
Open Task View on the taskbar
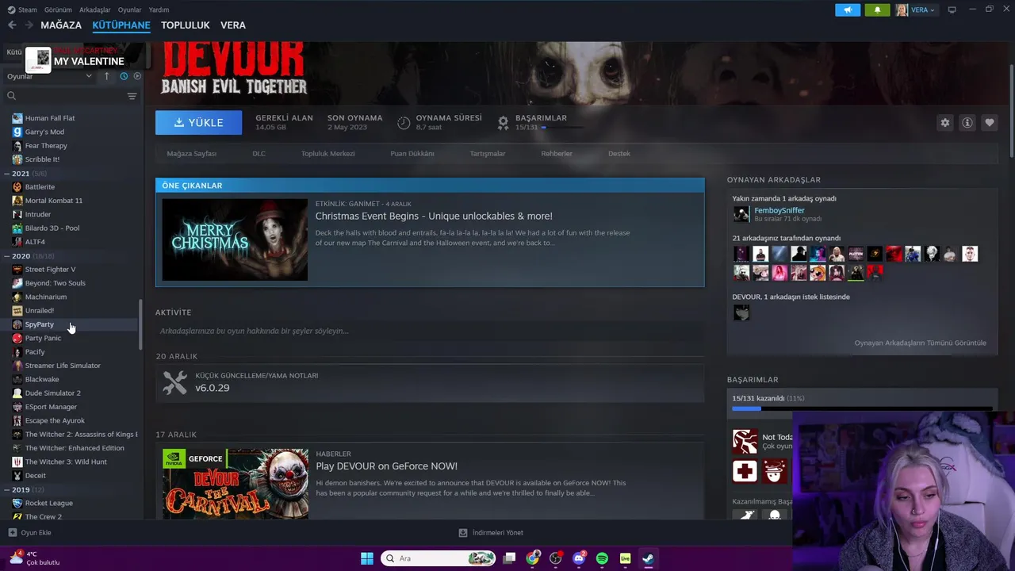[509, 558]
